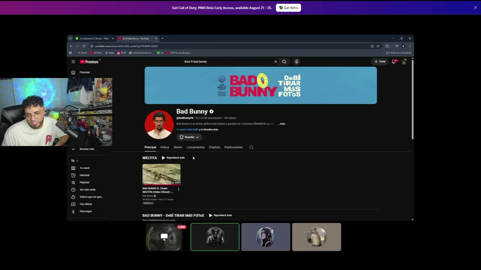Open Tu canal in sidebar
Viewport: 481px width, 270px height.
84,168
